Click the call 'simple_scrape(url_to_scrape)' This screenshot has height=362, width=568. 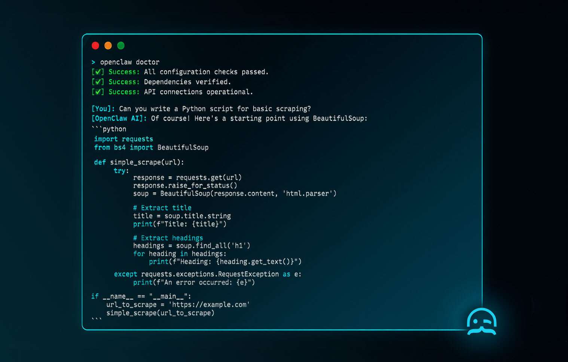coord(160,313)
